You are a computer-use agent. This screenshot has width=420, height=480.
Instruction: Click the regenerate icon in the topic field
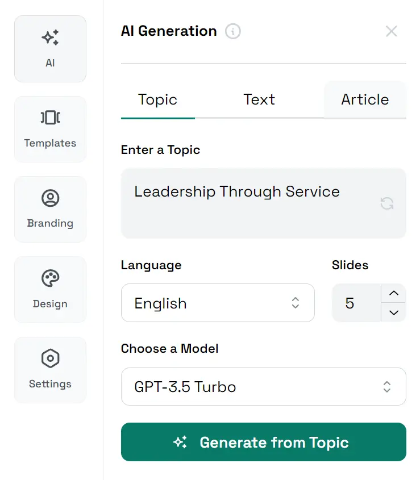387,203
